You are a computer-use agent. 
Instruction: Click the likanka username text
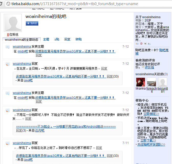141,89
